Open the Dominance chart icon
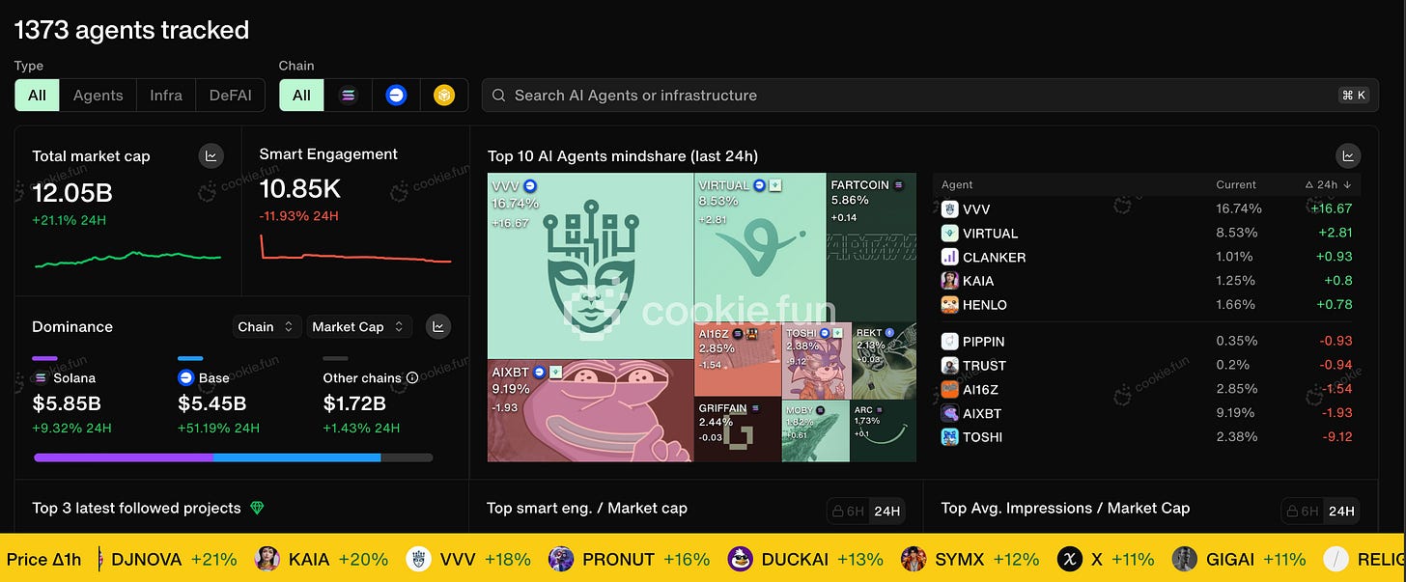Viewport: 1406px width, 582px height. pos(438,326)
